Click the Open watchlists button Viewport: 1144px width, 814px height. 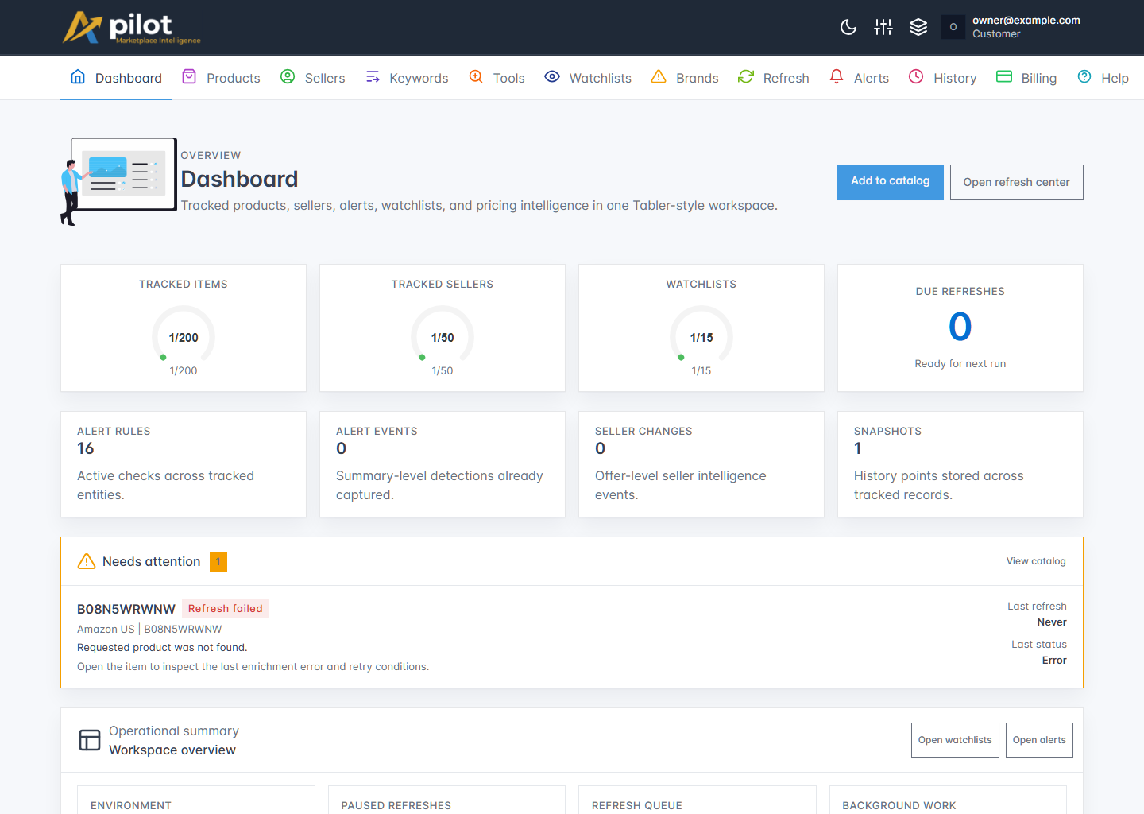(x=955, y=740)
